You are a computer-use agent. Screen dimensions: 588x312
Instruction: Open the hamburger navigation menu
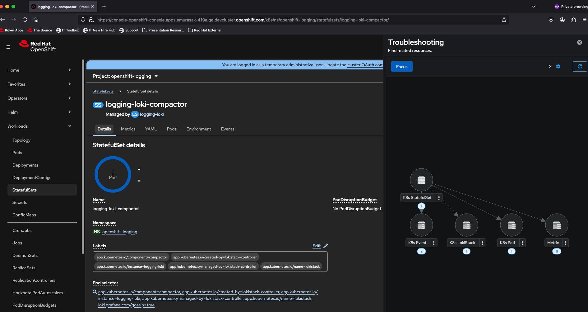tap(8, 47)
